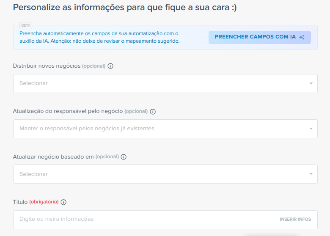330x236 pixels.
Task: Click the BETA badge label
Action: [x=26, y=25]
